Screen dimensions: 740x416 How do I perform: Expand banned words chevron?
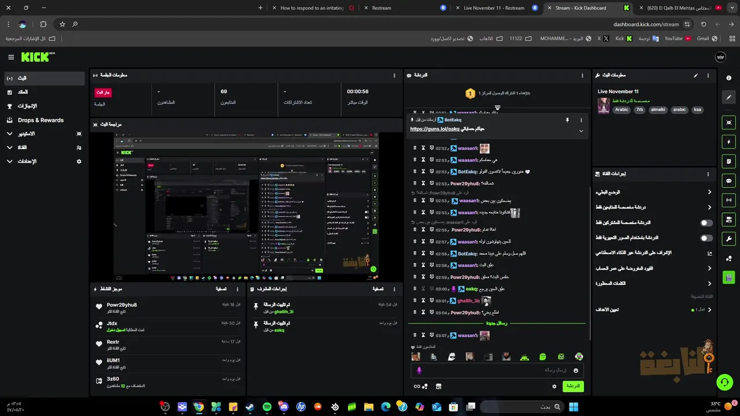709,283
